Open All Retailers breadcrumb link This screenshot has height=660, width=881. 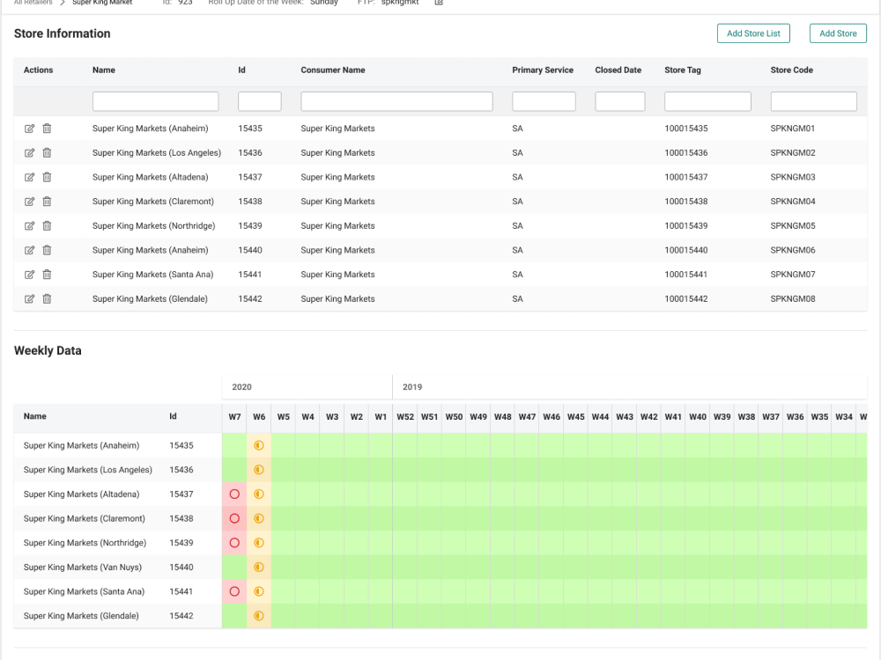33,3
